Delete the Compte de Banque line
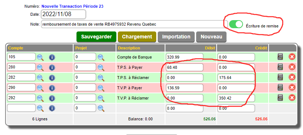 (x=292, y=57)
